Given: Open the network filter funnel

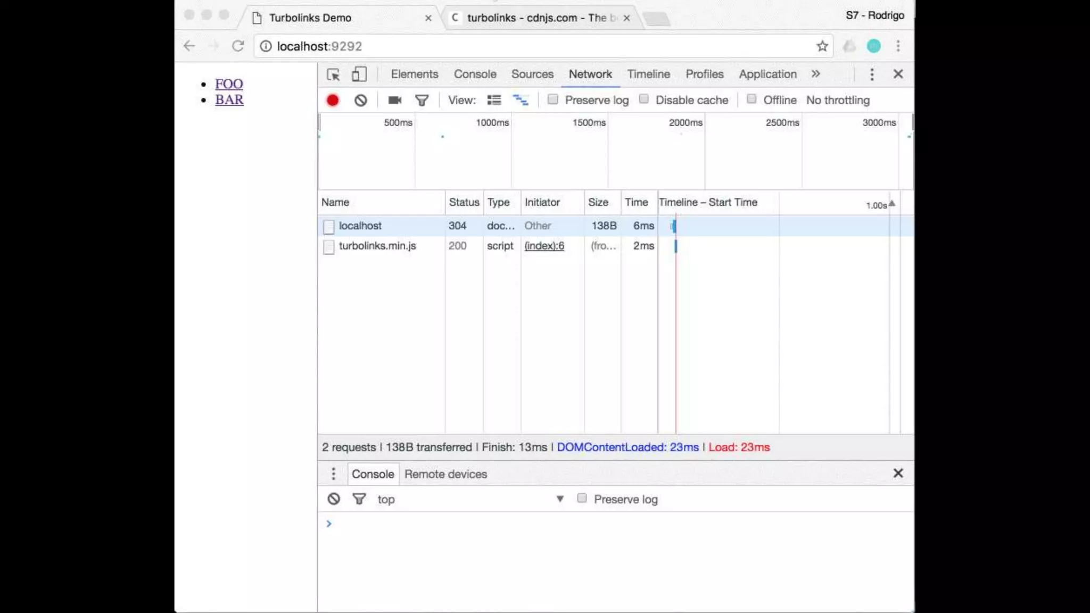Looking at the screenshot, I should click(422, 100).
